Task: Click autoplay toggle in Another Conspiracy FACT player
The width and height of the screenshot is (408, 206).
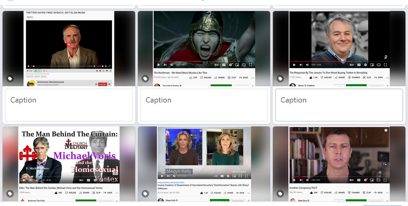Action: pos(352,180)
